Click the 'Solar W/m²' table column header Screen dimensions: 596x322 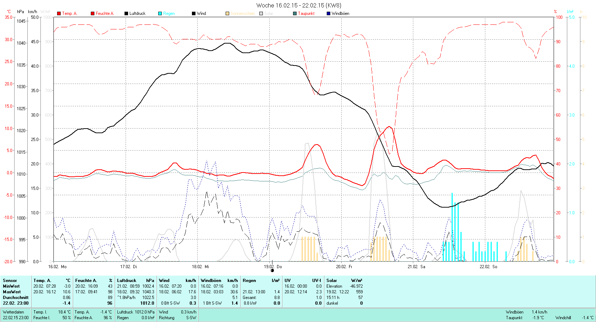[x=344, y=280]
